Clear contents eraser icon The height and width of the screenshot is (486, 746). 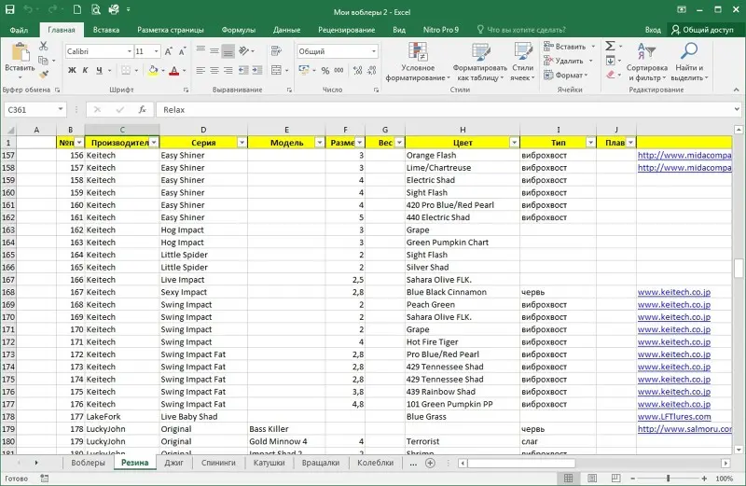tap(611, 75)
